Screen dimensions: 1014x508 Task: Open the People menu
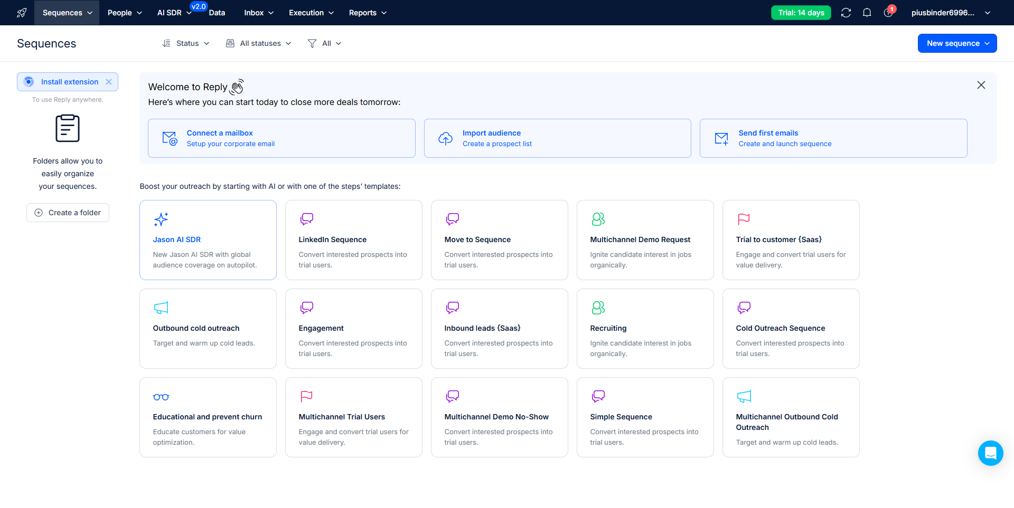pos(125,13)
